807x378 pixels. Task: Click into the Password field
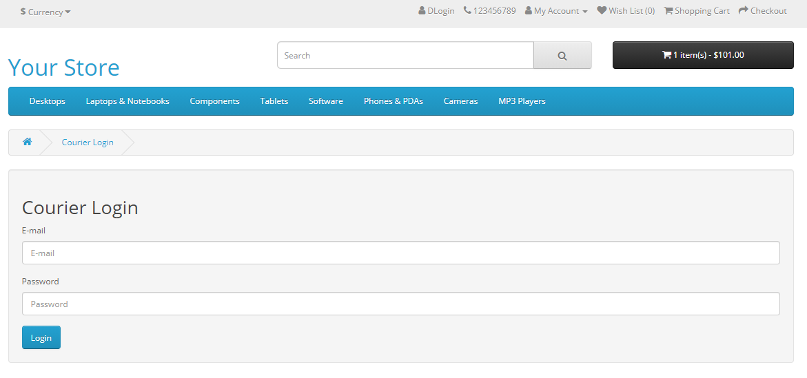(400, 304)
